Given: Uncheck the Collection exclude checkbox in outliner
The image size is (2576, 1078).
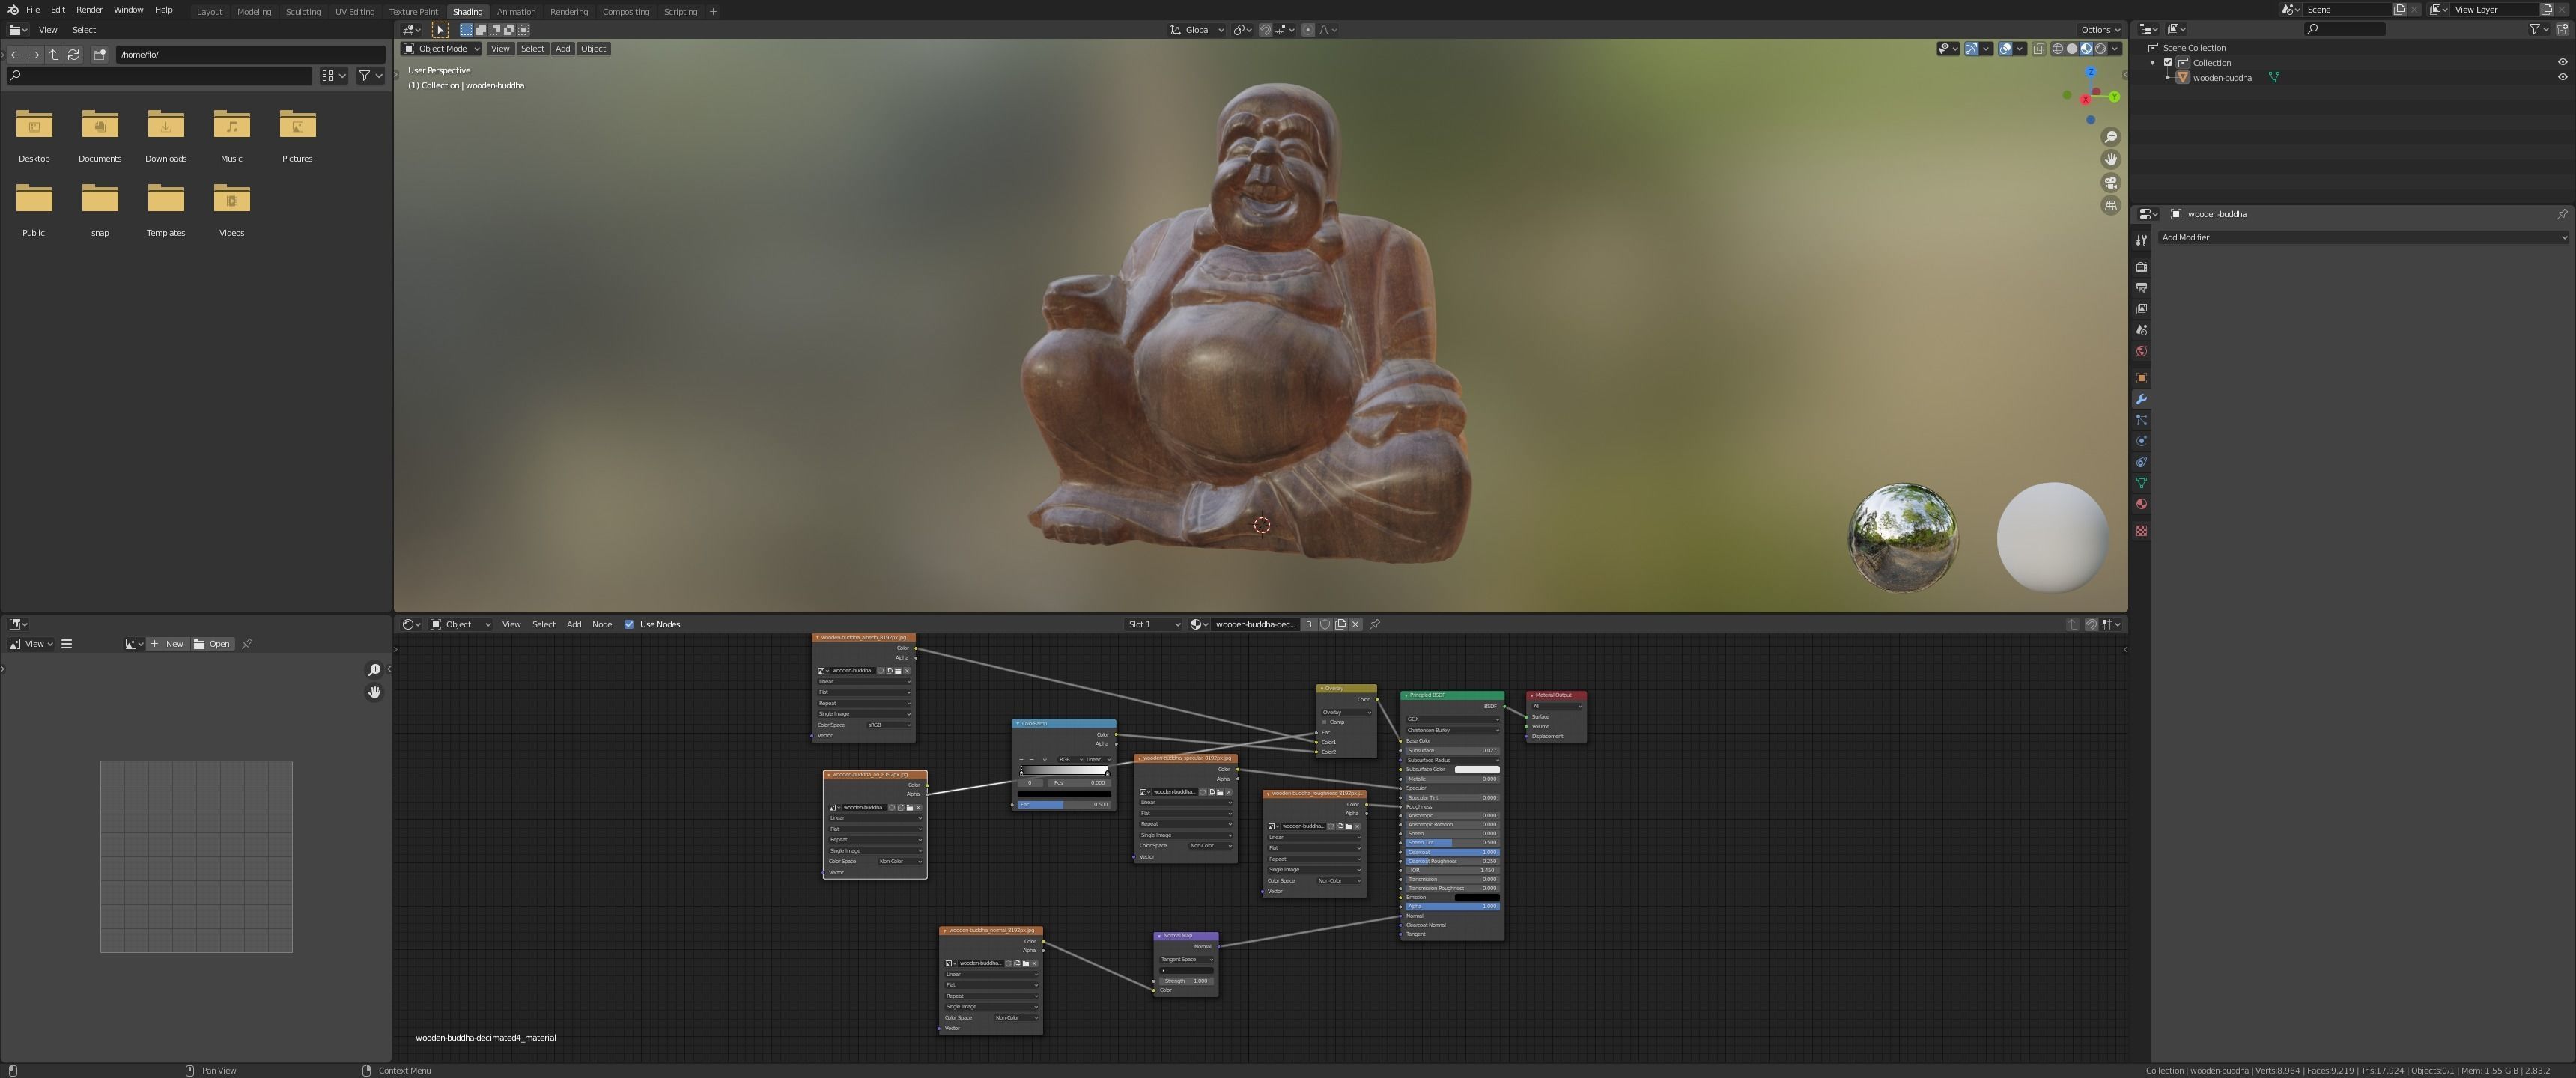Looking at the screenshot, I should [x=2168, y=62].
